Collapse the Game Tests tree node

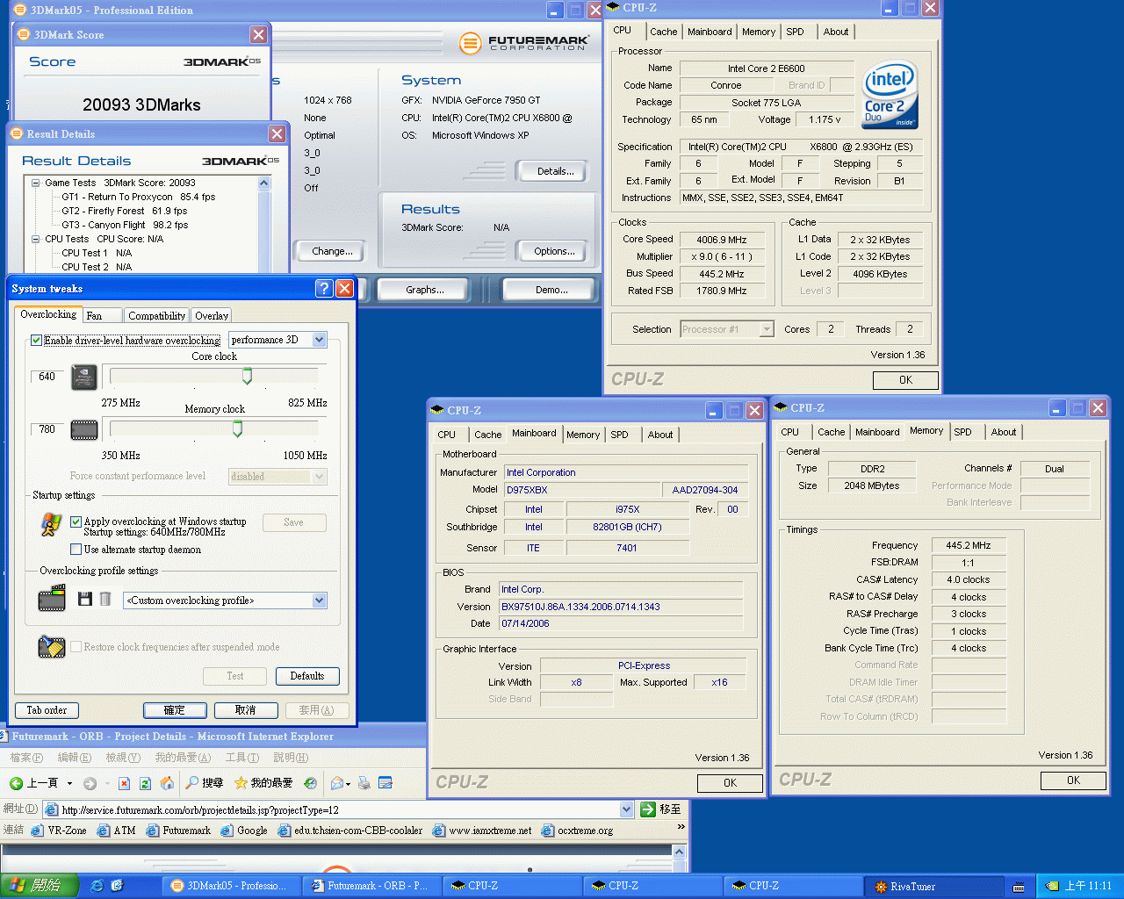pos(36,183)
